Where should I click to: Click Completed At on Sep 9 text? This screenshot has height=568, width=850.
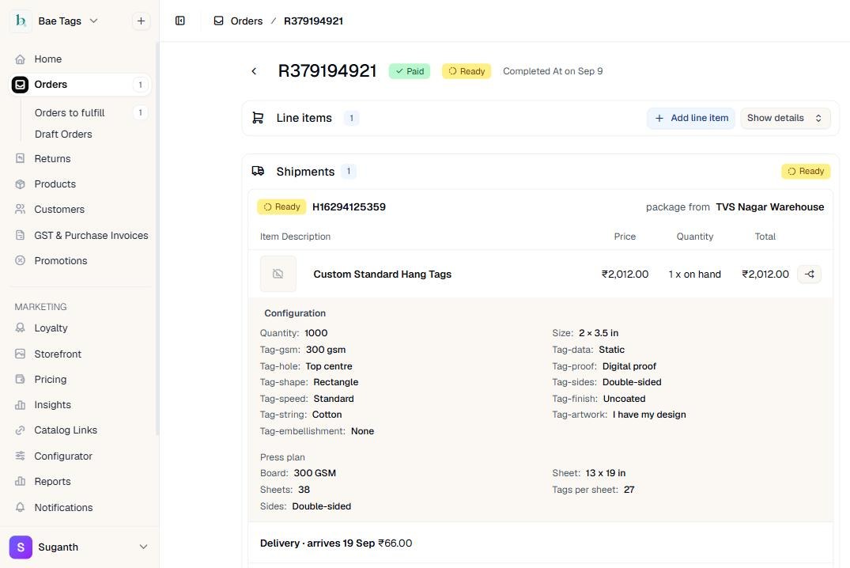click(x=553, y=71)
